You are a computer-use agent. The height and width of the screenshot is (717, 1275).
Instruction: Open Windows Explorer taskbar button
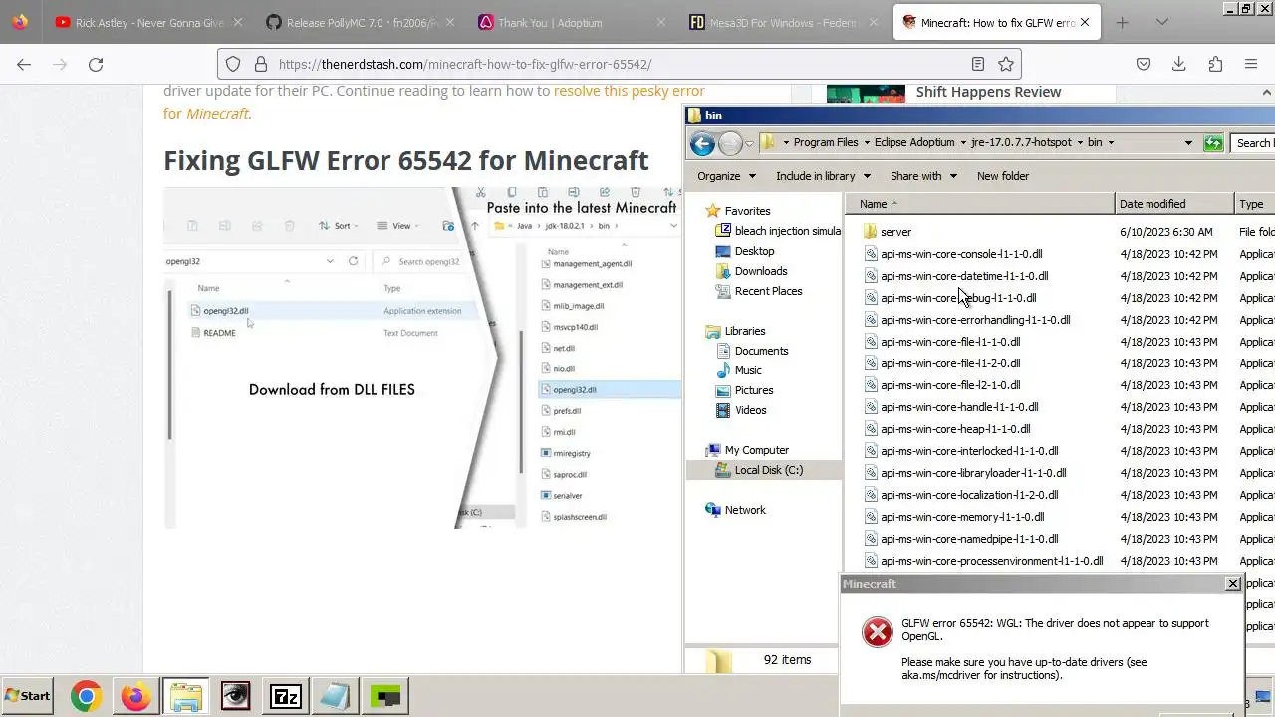(185, 696)
